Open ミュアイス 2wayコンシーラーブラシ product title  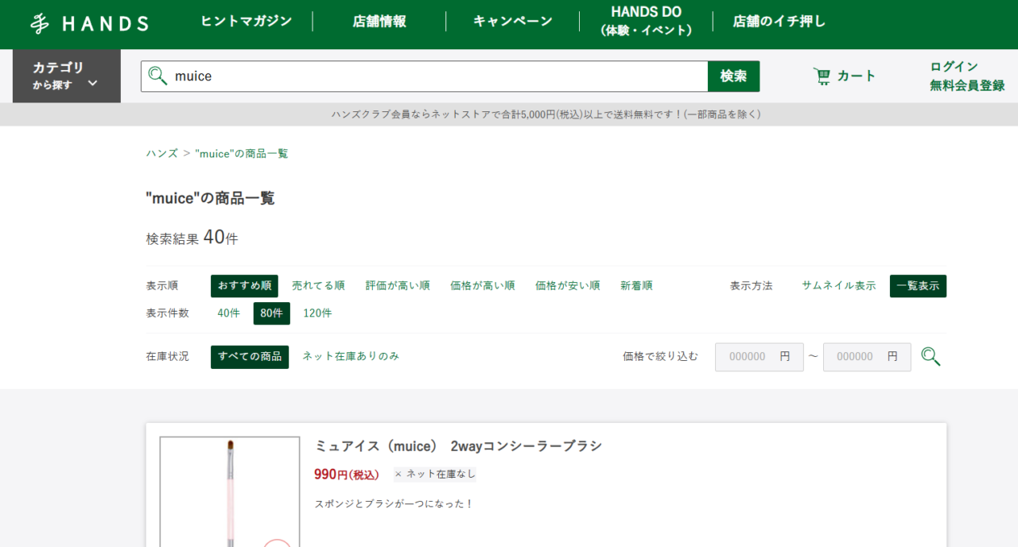459,446
